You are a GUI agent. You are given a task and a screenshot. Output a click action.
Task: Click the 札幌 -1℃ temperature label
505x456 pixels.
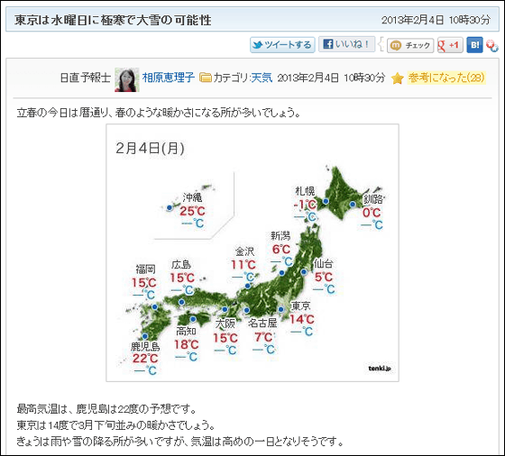tap(305, 205)
